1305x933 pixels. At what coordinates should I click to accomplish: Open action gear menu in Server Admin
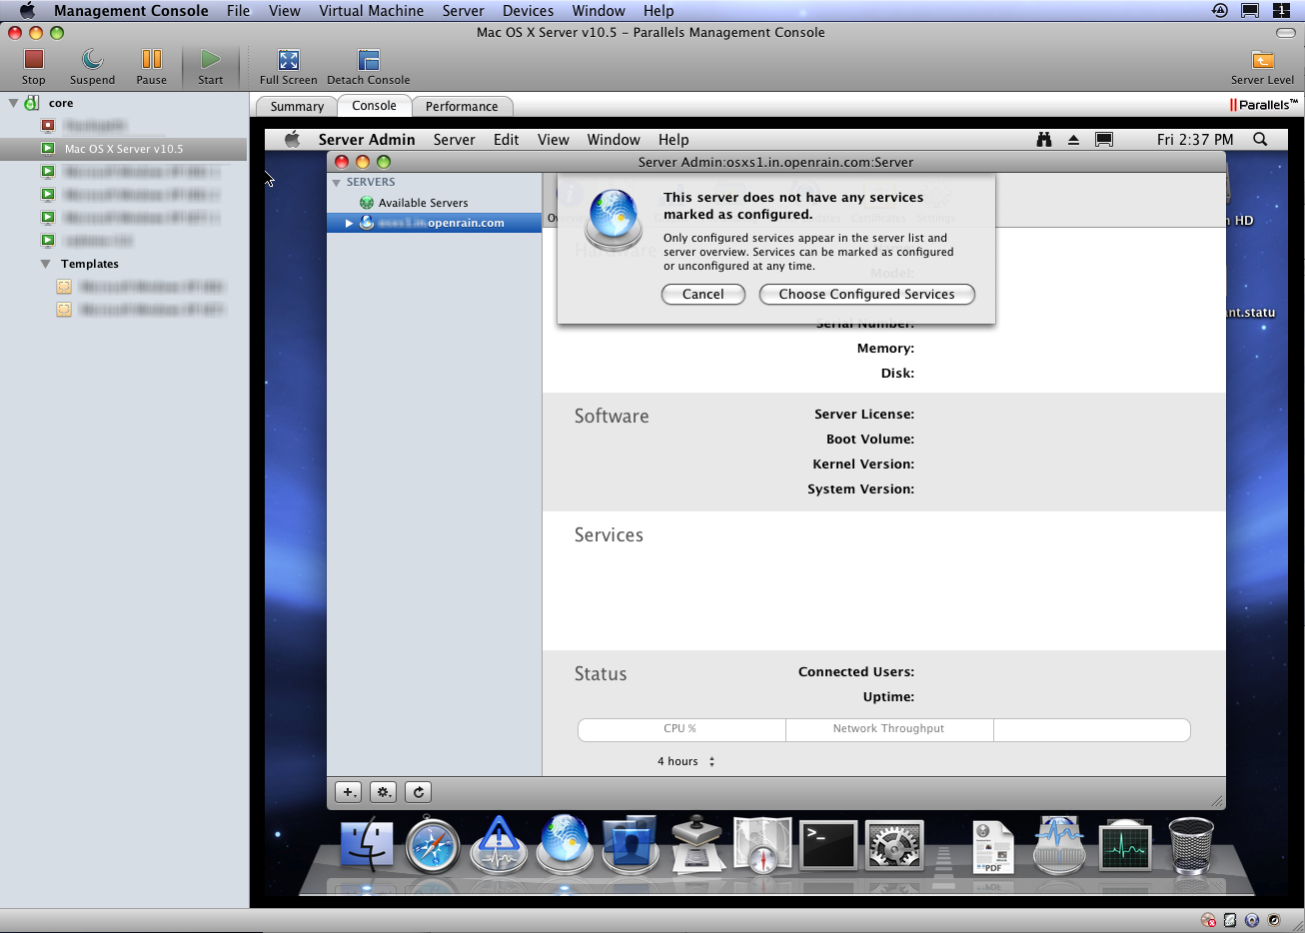click(x=383, y=792)
